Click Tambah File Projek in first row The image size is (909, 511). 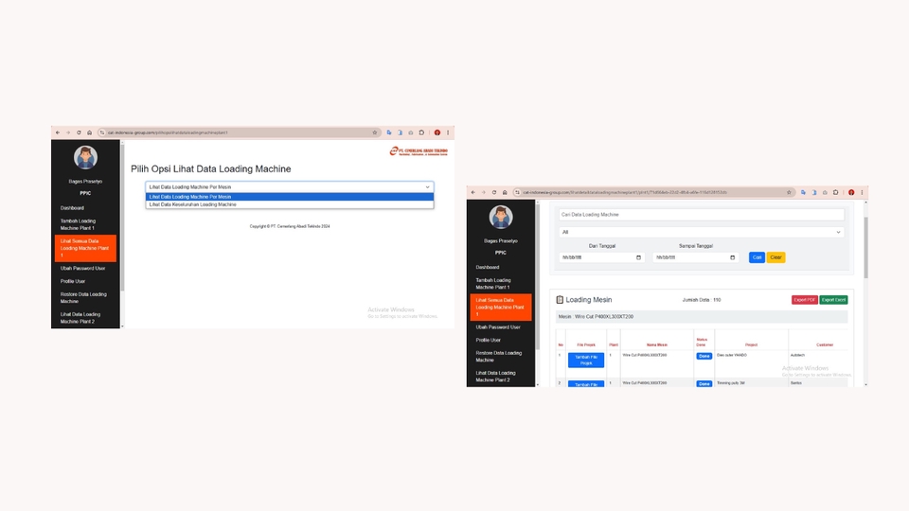586,360
